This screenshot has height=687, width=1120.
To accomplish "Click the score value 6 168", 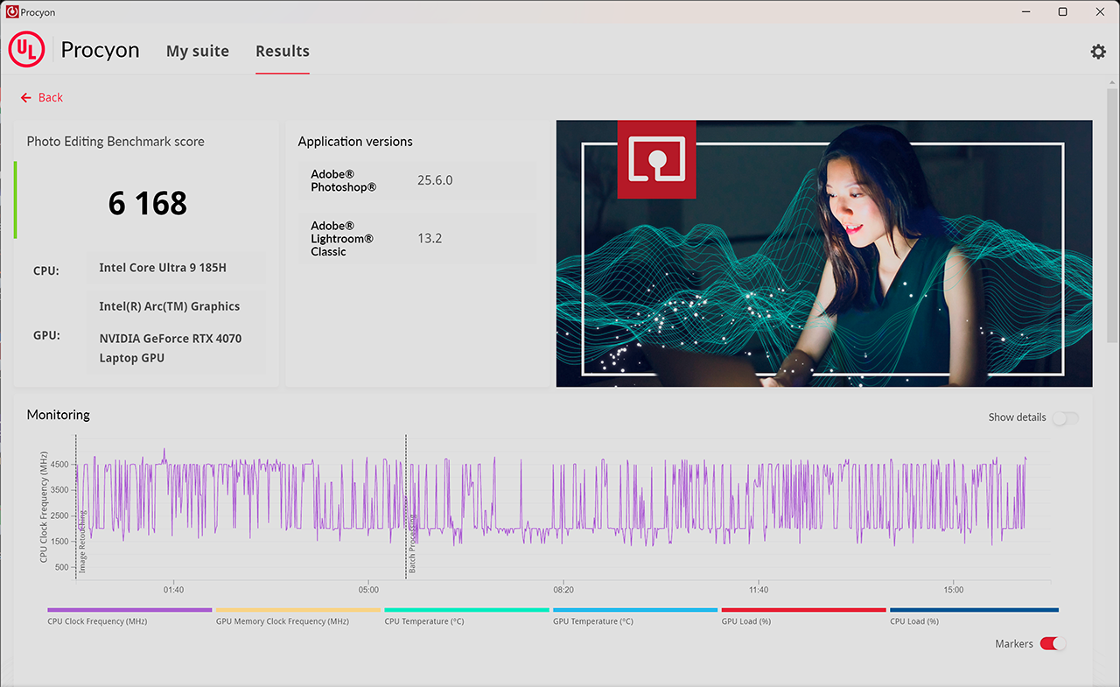I will pyautogui.click(x=148, y=203).
